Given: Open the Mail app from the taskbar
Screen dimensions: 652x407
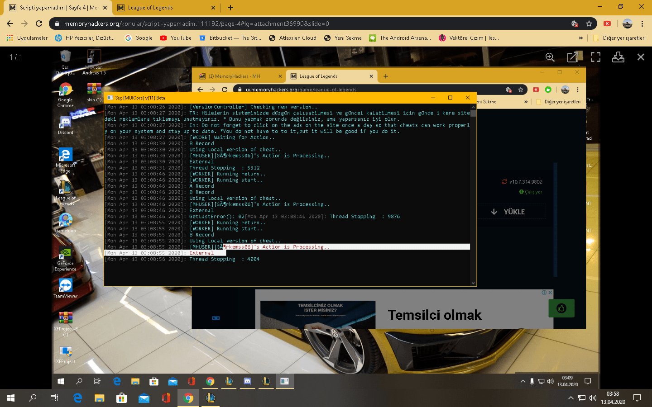Looking at the screenshot, I should [144, 398].
